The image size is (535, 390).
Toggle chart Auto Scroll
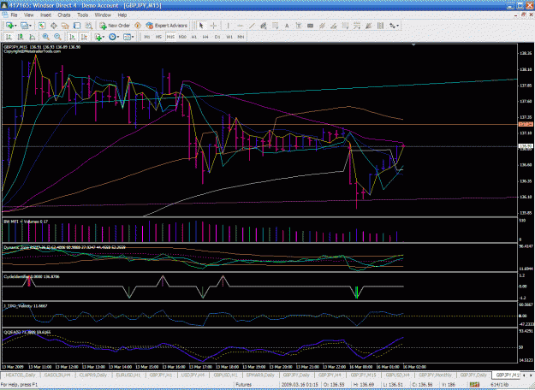point(72,37)
